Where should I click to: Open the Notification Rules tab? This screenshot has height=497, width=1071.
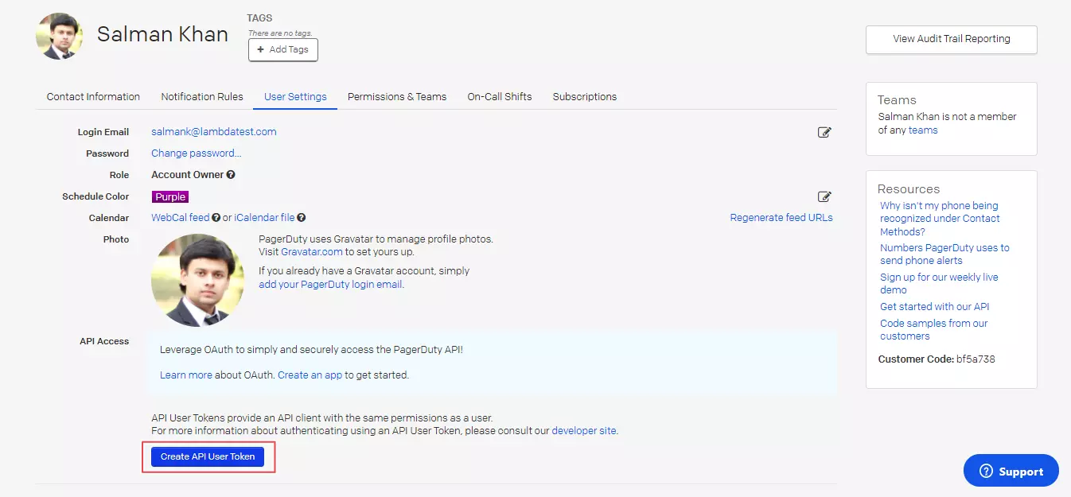pyautogui.click(x=202, y=97)
